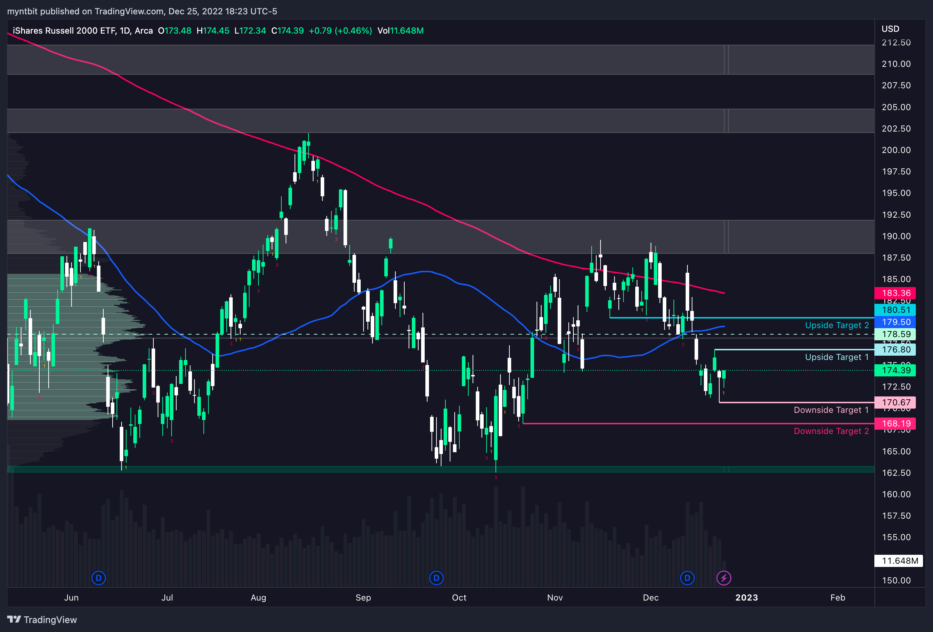Select the Downside Target 1 label
The height and width of the screenshot is (632, 933).
831,410
